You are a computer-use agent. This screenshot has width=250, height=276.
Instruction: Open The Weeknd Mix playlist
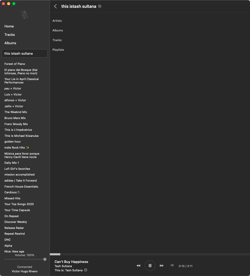tap(16, 112)
